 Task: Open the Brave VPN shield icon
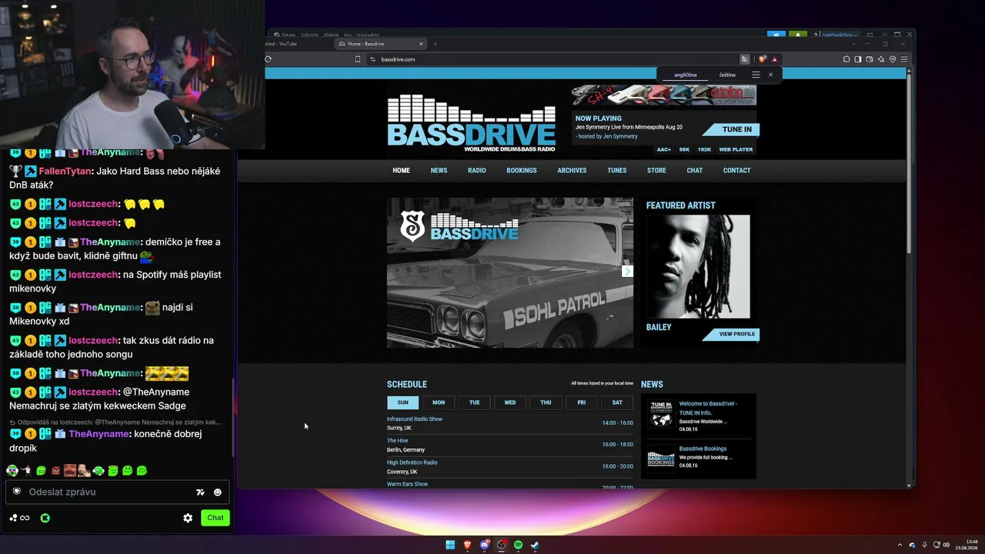click(x=893, y=59)
